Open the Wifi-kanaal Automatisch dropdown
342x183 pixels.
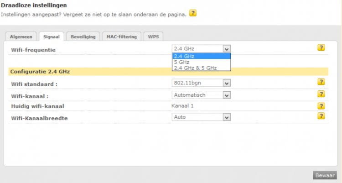pos(201,95)
